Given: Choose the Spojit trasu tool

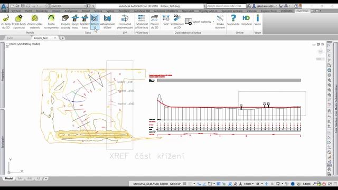Looking at the screenshot, I should 75,22.
